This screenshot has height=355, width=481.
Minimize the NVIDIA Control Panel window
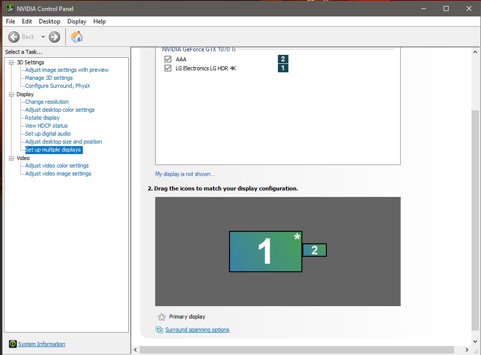424,8
